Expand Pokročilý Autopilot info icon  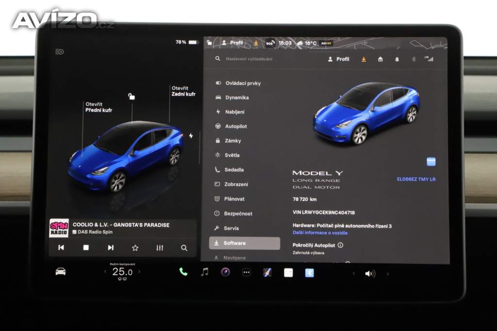[x=340, y=245]
